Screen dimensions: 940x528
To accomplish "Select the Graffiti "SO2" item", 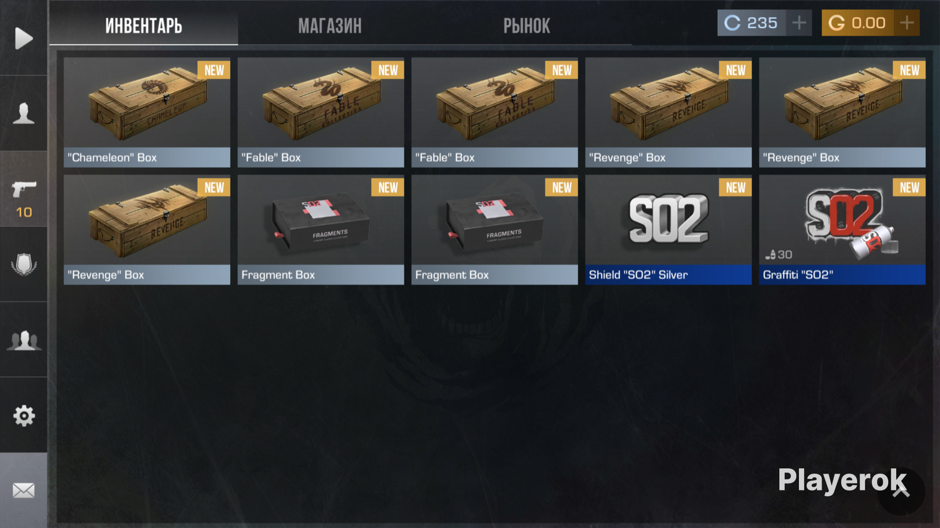I will [x=842, y=230].
